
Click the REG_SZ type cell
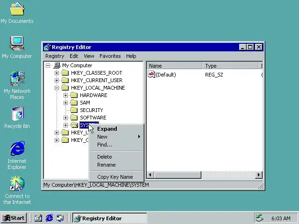pyautogui.click(x=214, y=75)
